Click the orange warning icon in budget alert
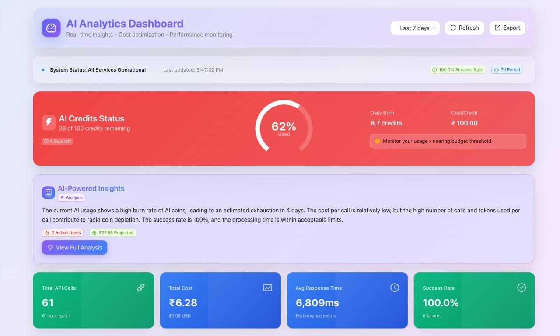Screen dimensions: 560x336 (378, 141)
